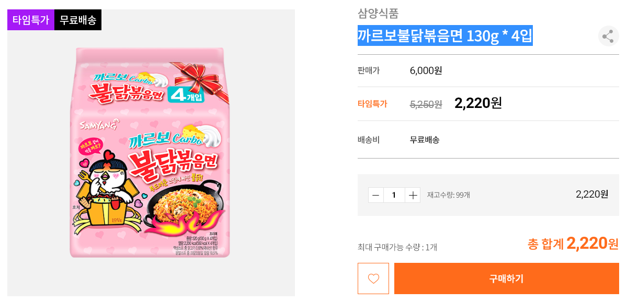Click the 재고수량: 99개 stock text
Image resolution: width=639 pixels, height=303 pixels.
449,195
